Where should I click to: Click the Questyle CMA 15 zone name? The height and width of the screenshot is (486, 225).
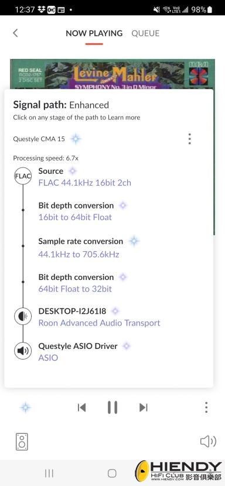pos(39,139)
